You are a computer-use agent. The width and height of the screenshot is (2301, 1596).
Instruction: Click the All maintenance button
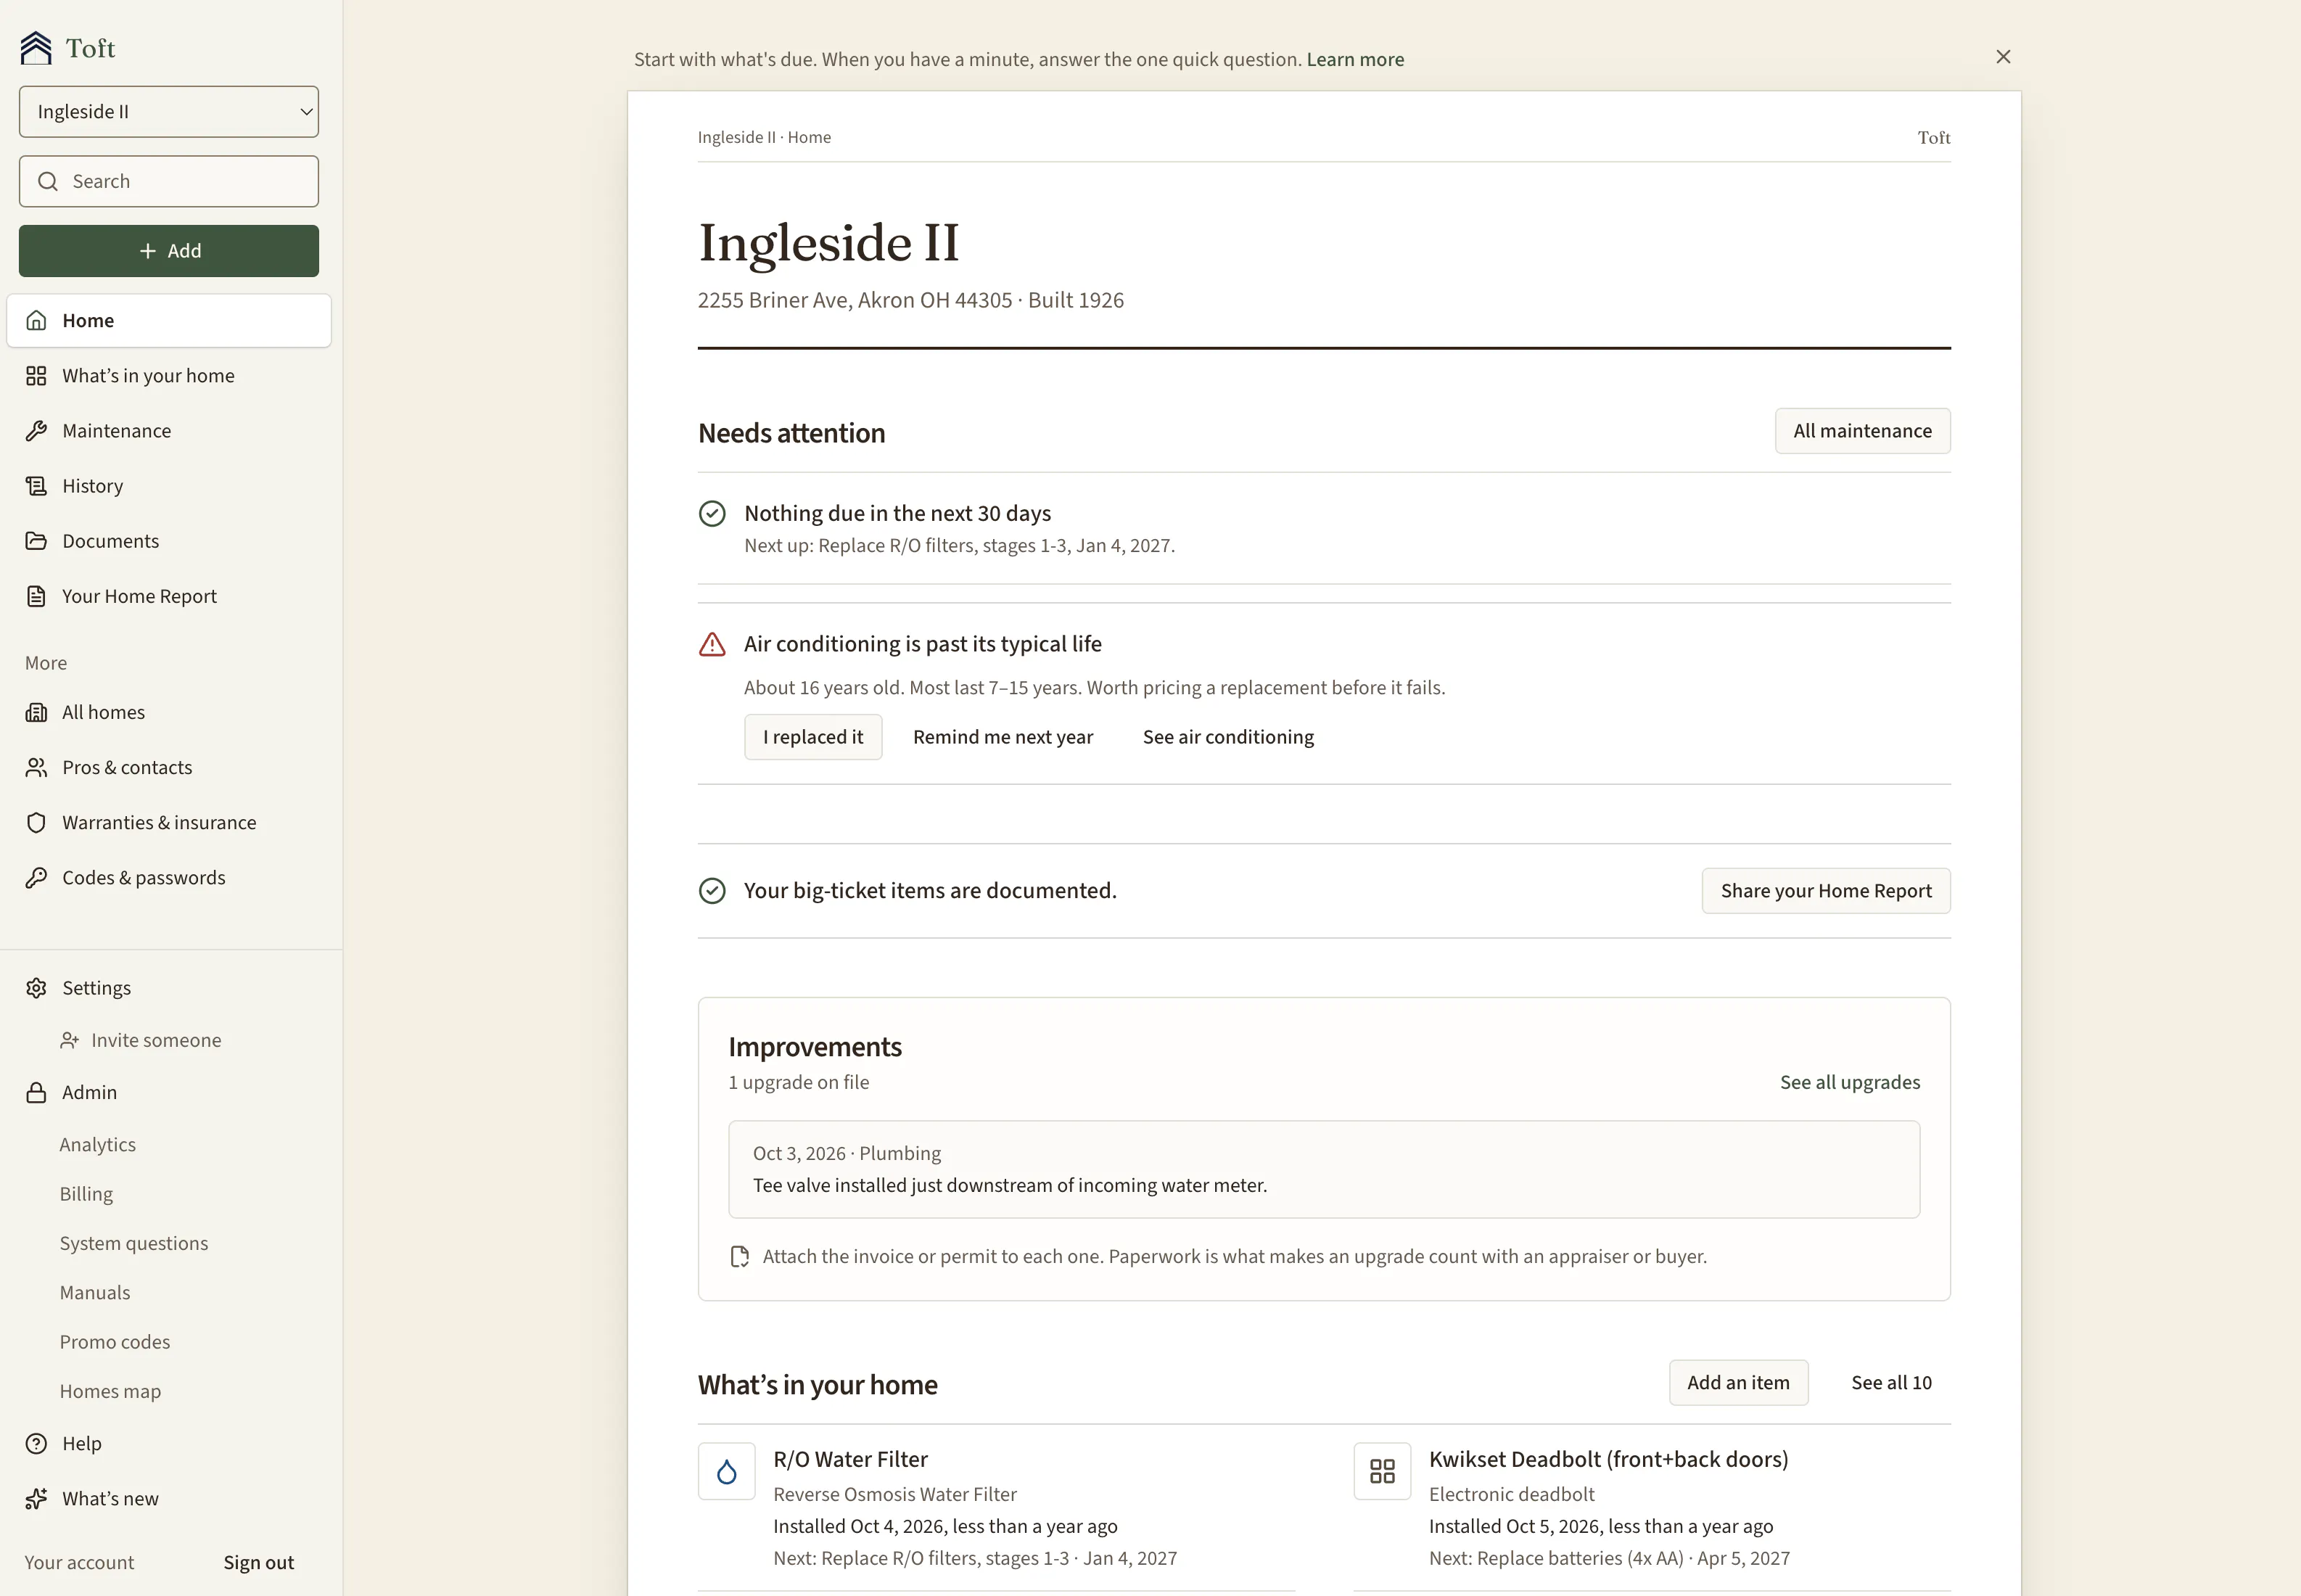[x=1862, y=430]
